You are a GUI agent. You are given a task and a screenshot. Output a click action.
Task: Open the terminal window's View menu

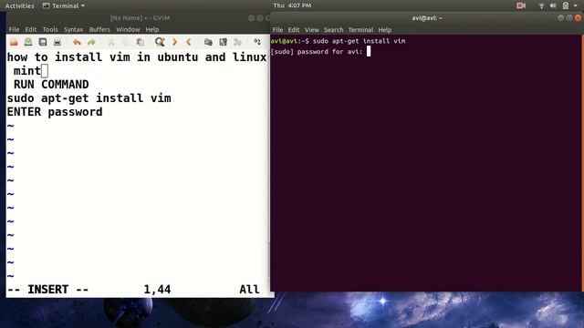312,30
